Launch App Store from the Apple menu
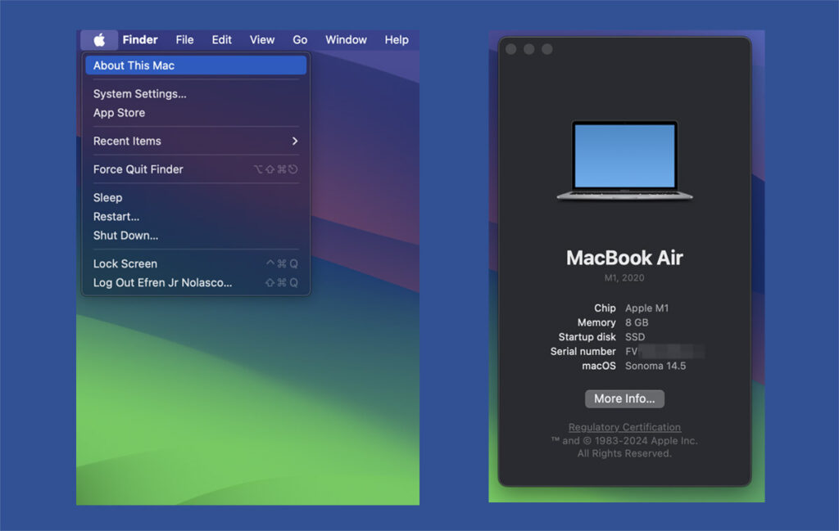 [119, 113]
